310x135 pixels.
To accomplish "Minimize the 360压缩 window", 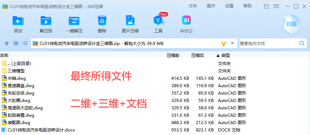I will tap(288, 6).
